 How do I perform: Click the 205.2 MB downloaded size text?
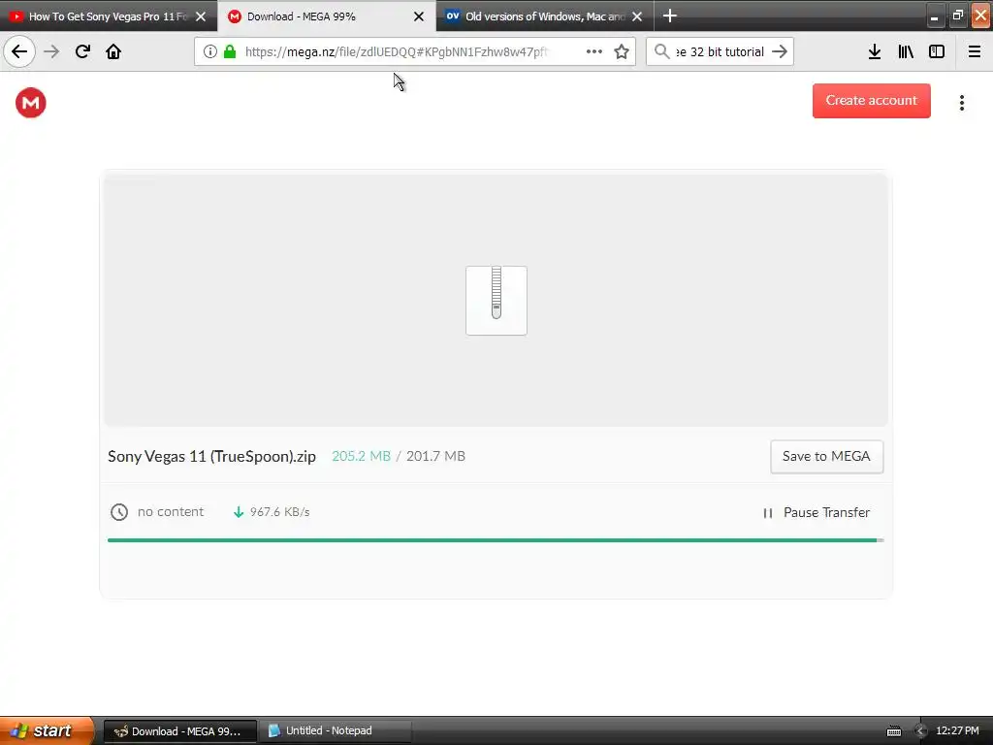tap(361, 456)
